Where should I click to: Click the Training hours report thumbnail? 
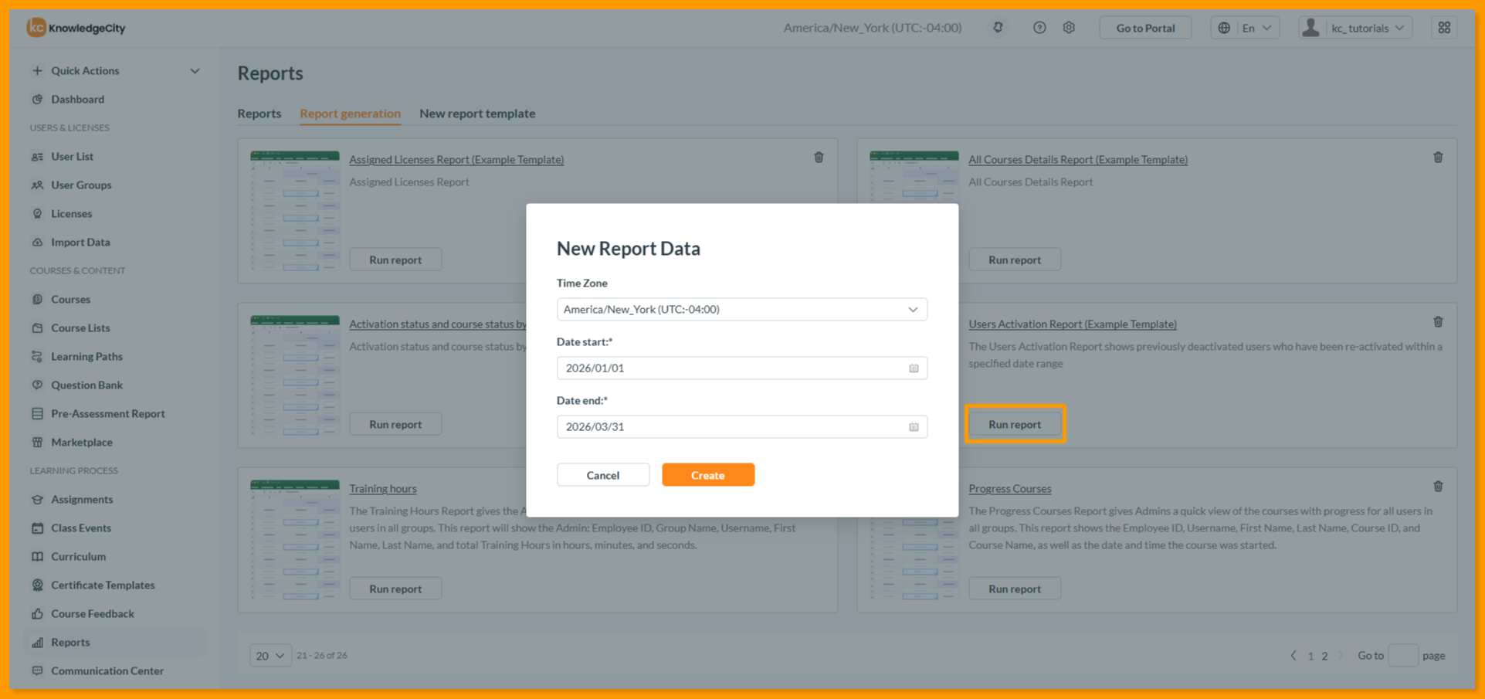click(295, 540)
